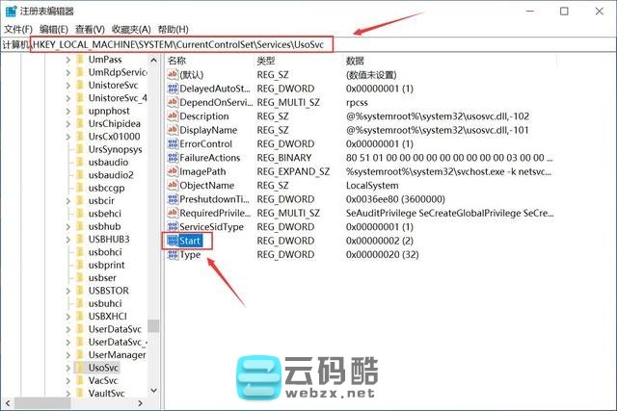The height and width of the screenshot is (411, 617).
Task: Click the ErrorControl DWORD value icon
Action: [x=173, y=143]
